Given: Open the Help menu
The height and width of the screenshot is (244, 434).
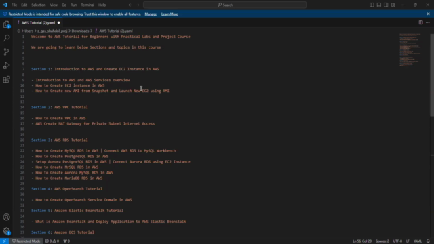Looking at the screenshot, I should point(102,5).
